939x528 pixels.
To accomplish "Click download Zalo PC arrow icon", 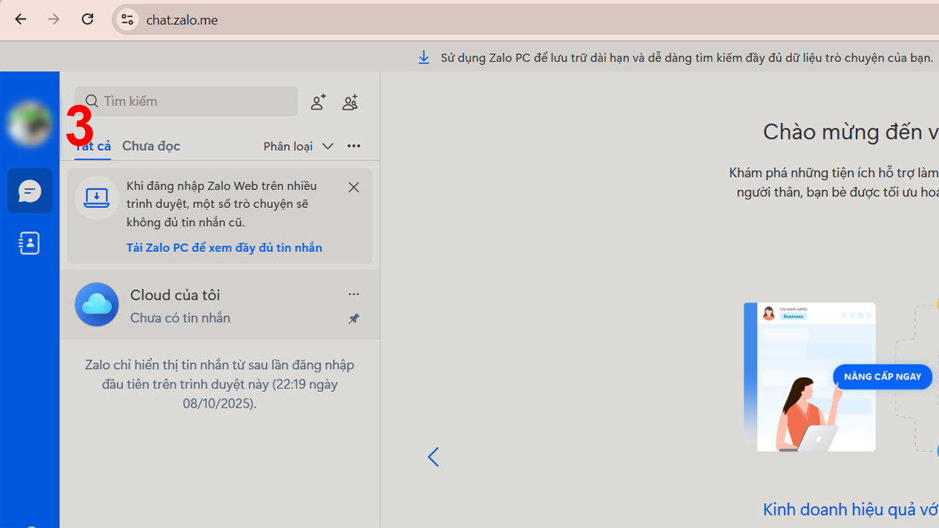I will coord(424,58).
